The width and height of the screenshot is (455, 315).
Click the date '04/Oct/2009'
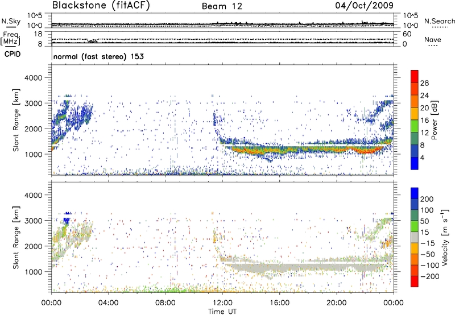[x=364, y=5]
